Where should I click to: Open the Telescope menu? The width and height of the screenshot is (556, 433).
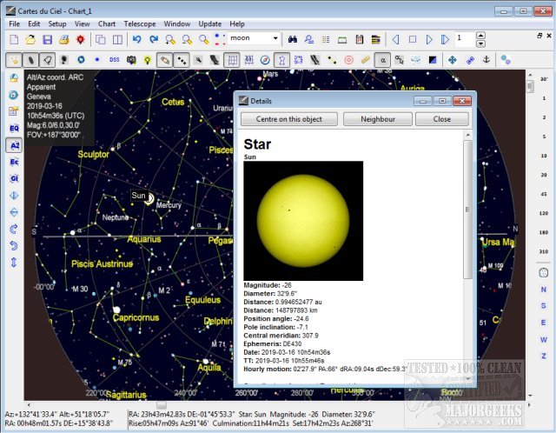(139, 23)
